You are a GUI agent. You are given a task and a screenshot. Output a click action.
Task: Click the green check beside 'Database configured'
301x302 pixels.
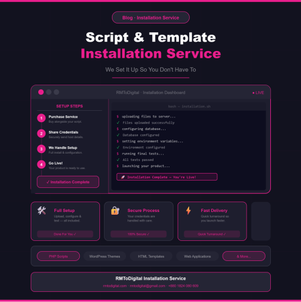click(x=118, y=135)
